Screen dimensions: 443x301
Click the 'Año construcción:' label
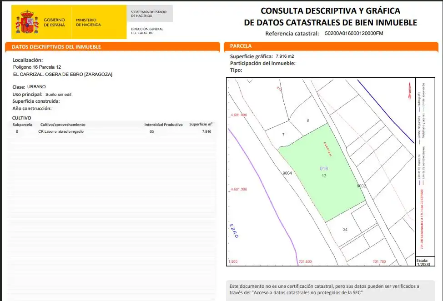pos(32,108)
